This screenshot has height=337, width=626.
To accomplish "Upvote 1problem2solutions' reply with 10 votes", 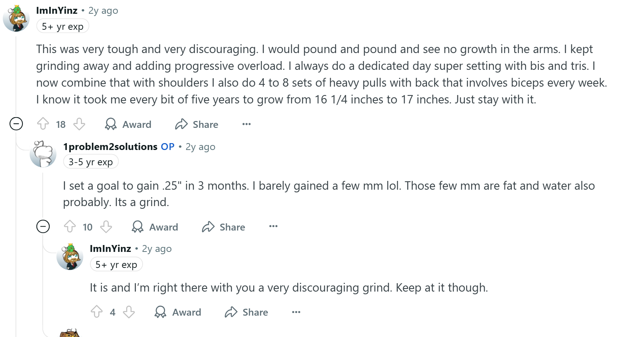I will tap(70, 227).
